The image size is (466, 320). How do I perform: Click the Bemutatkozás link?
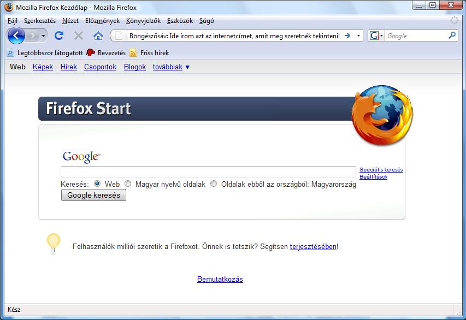(x=220, y=279)
